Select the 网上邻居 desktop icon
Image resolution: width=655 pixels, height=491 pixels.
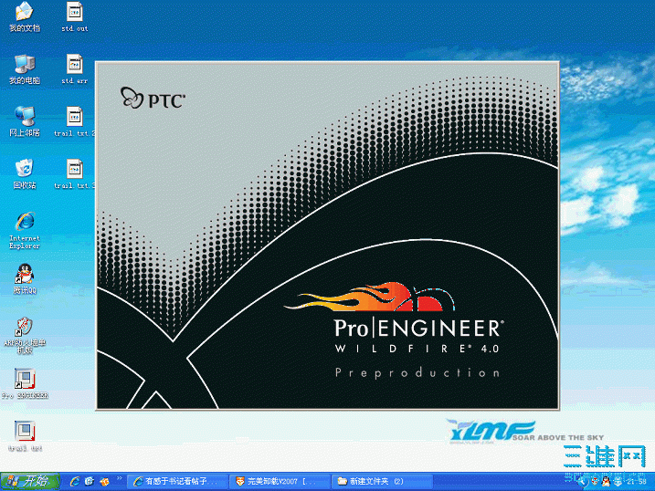(25, 121)
